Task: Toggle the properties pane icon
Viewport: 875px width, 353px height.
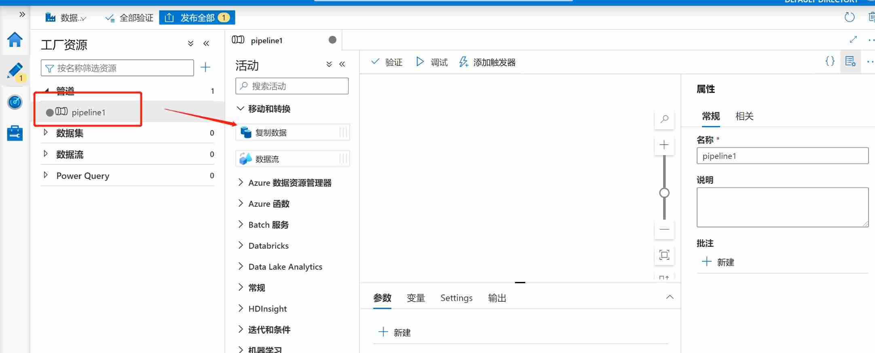Action: click(x=850, y=61)
